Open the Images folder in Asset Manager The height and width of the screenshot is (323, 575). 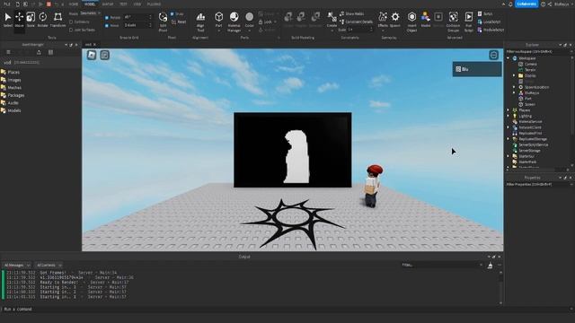coord(11,80)
